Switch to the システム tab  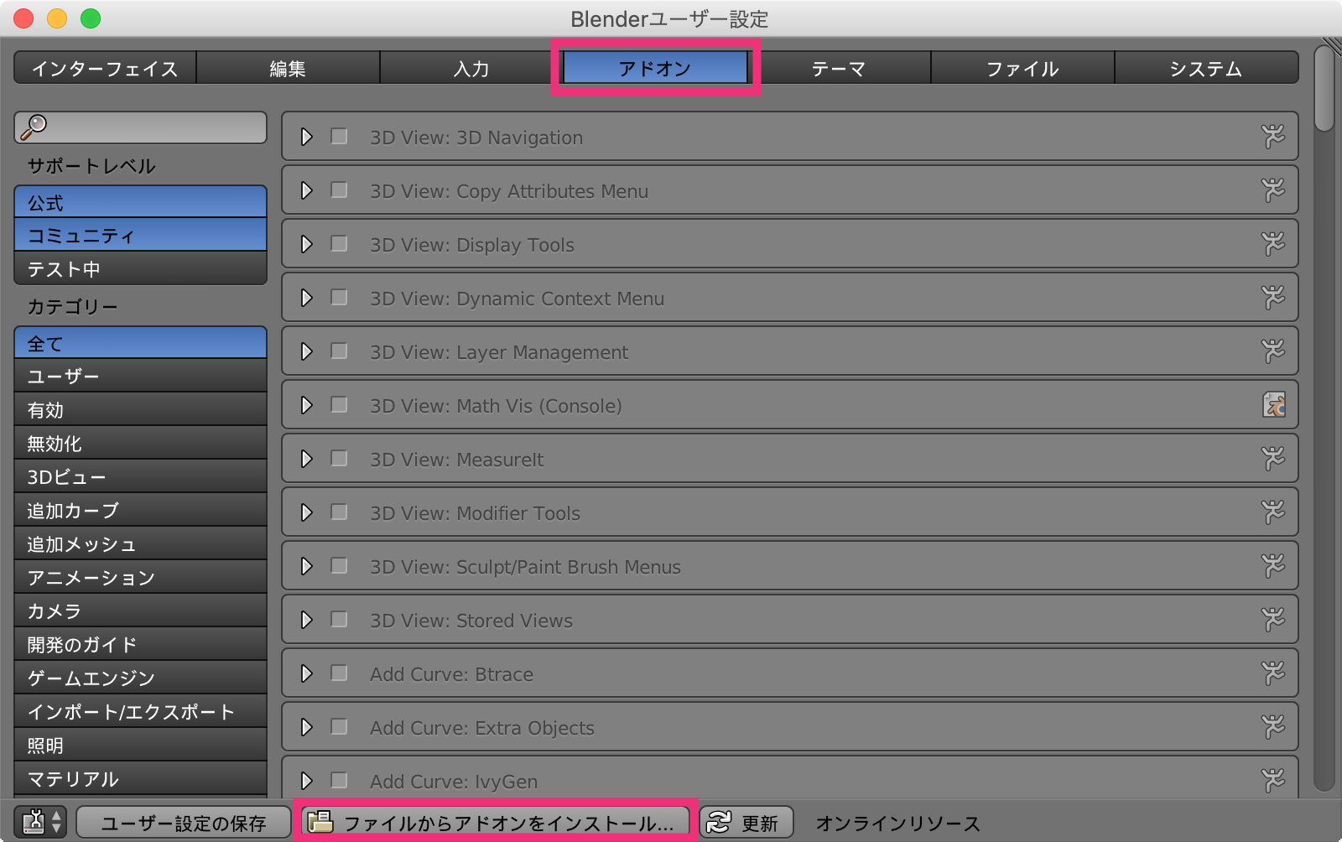click(x=1205, y=68)
